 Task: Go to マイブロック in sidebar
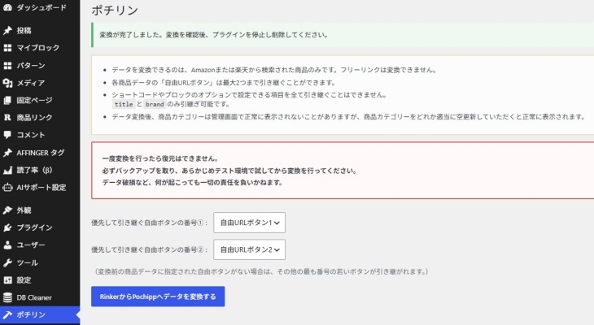[x=40, y=48]
